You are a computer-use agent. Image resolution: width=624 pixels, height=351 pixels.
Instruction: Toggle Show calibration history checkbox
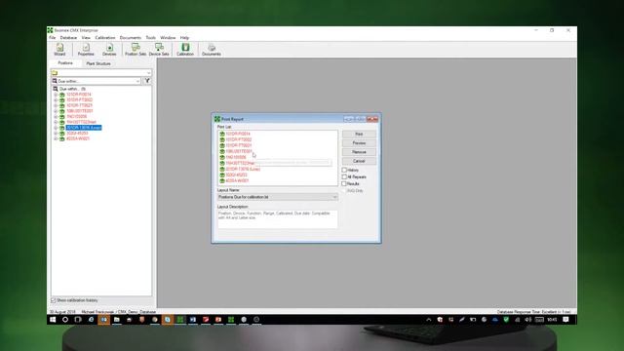click(x=54, y=300)
